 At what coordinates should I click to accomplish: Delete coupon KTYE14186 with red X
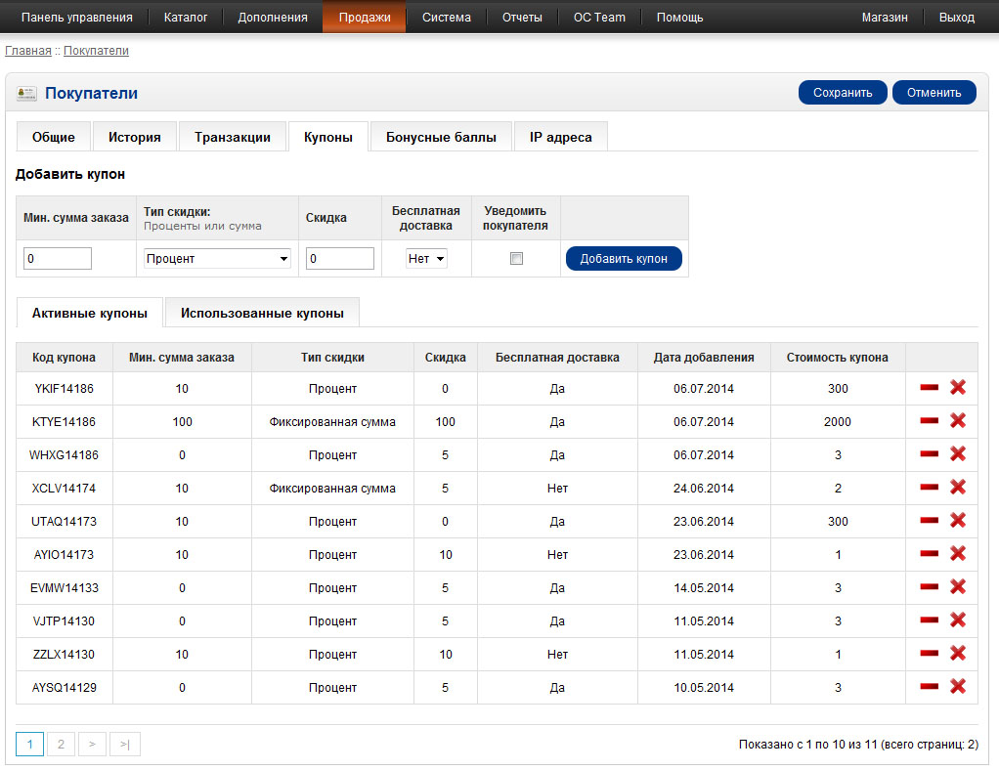pyautogui.click(x=958, y=421)
